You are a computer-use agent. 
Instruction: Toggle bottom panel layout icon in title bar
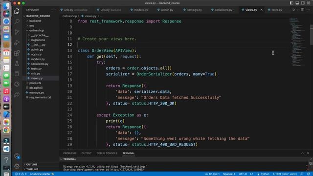point(297,3)
